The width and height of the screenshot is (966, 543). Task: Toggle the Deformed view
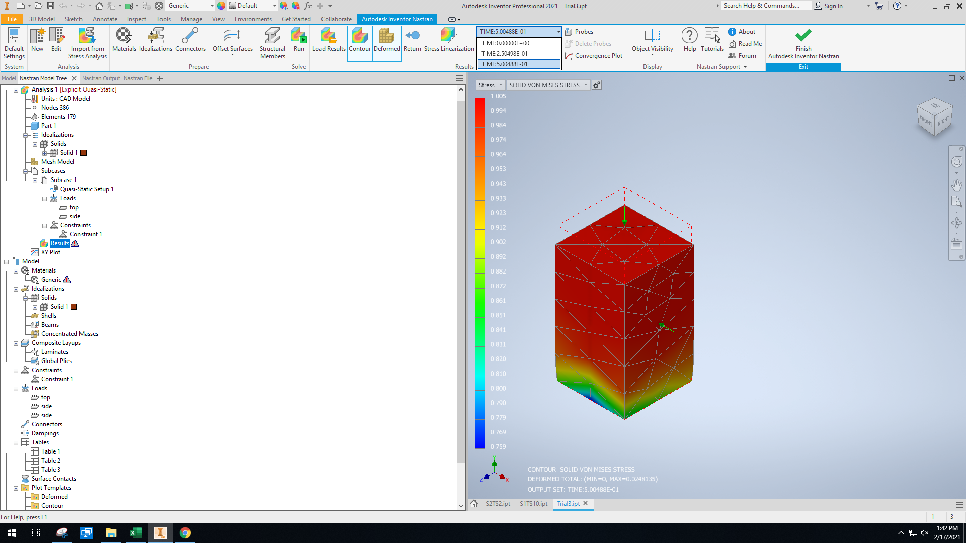(387, 40)
